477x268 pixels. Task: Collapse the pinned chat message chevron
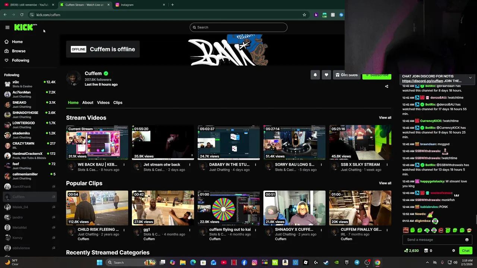[x=470, y=78]
